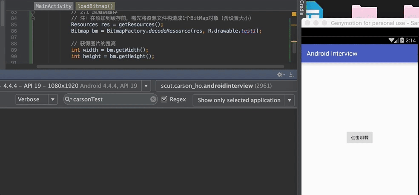Click the emulator clock showing 3:14
419x195 pixels.
[411, 40]
